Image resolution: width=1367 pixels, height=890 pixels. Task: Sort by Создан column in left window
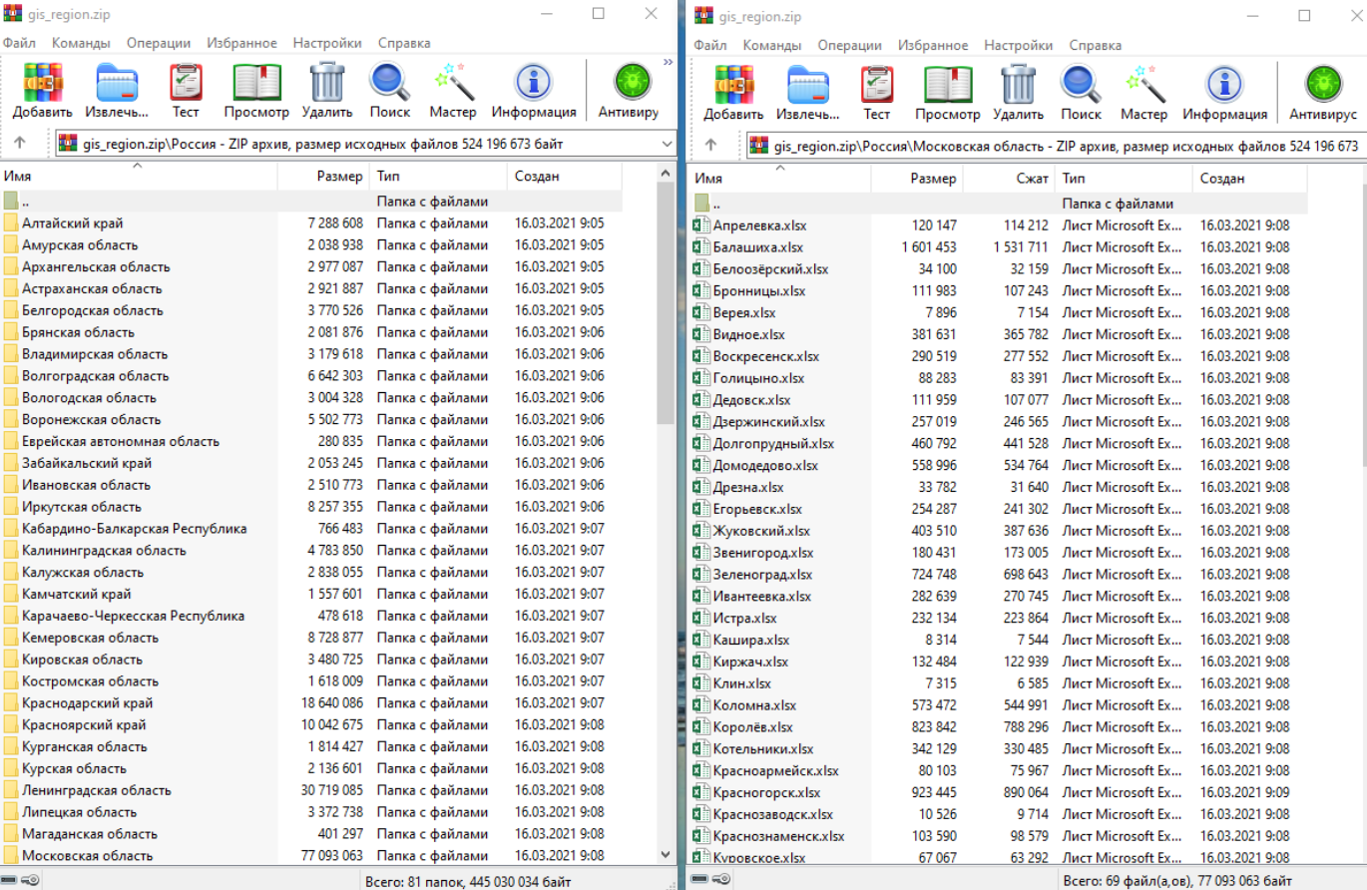click(x=565, y=177)
